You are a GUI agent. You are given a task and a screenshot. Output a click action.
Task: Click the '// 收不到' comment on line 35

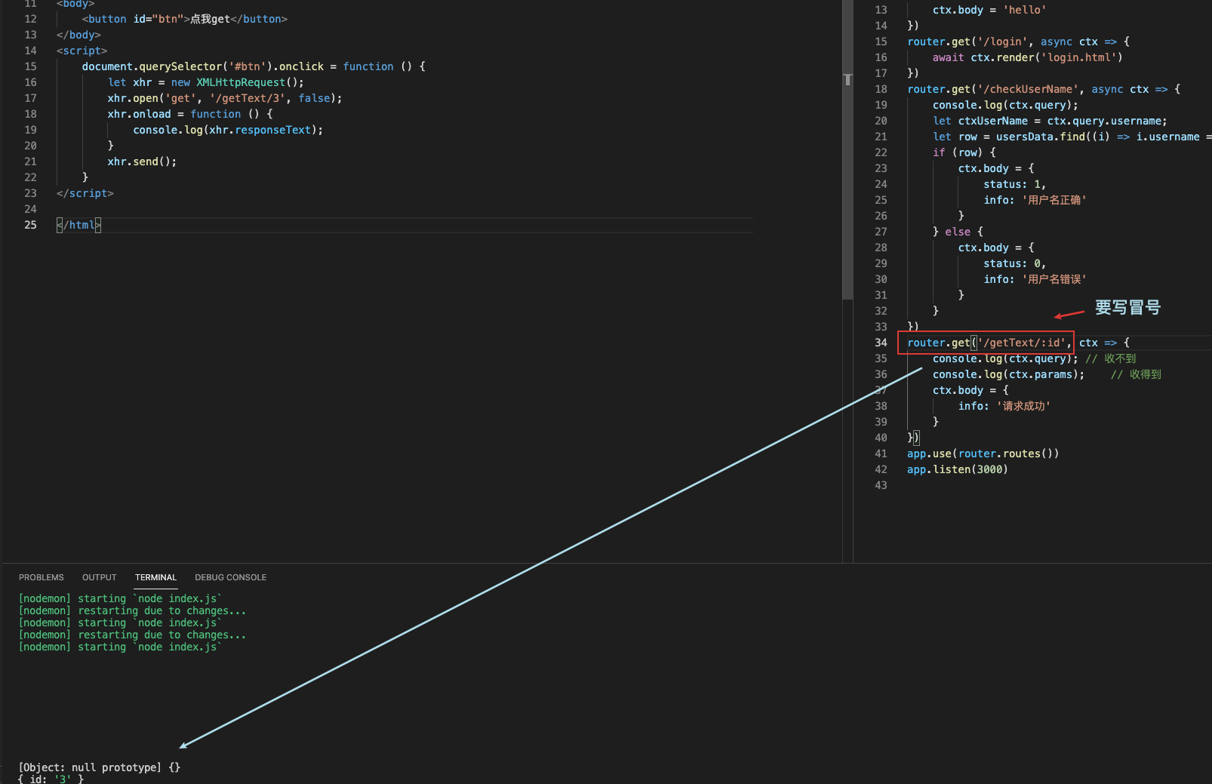(1111, 358)
